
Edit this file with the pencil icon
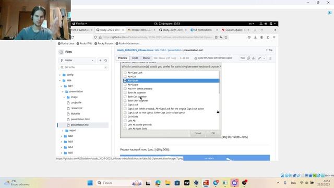[259, 58]
